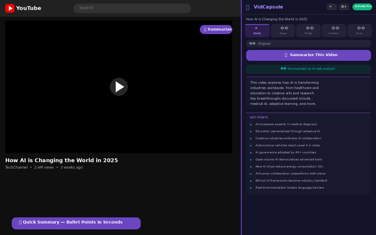Viewport: 376px width, 235px height.
Task: Click 'Creative industries embrace AI collaboration'
Action: coord(288,138)
